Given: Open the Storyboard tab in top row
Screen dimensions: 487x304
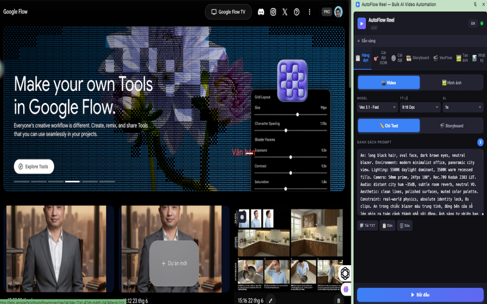Looking at the screenshot, I should (x=418, y=58).
